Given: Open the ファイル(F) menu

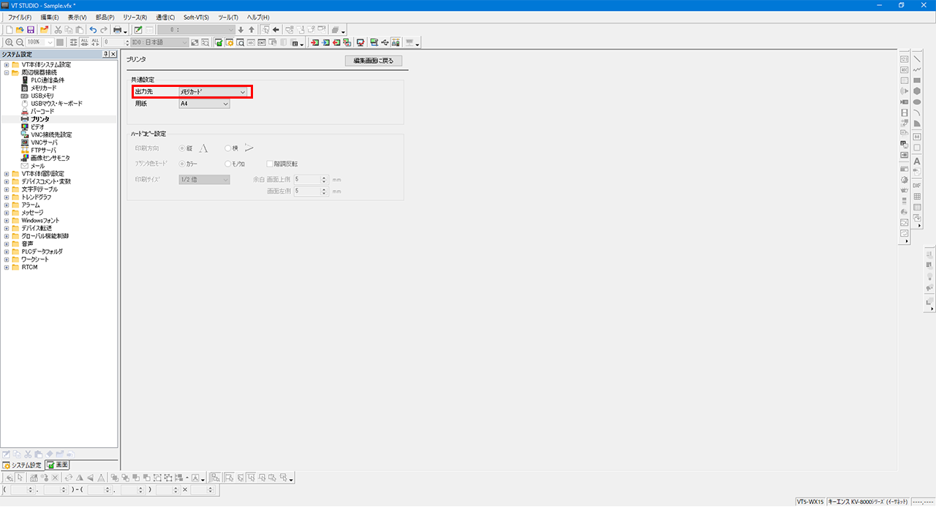Looking at the screenshot, I should pos(20,17).
